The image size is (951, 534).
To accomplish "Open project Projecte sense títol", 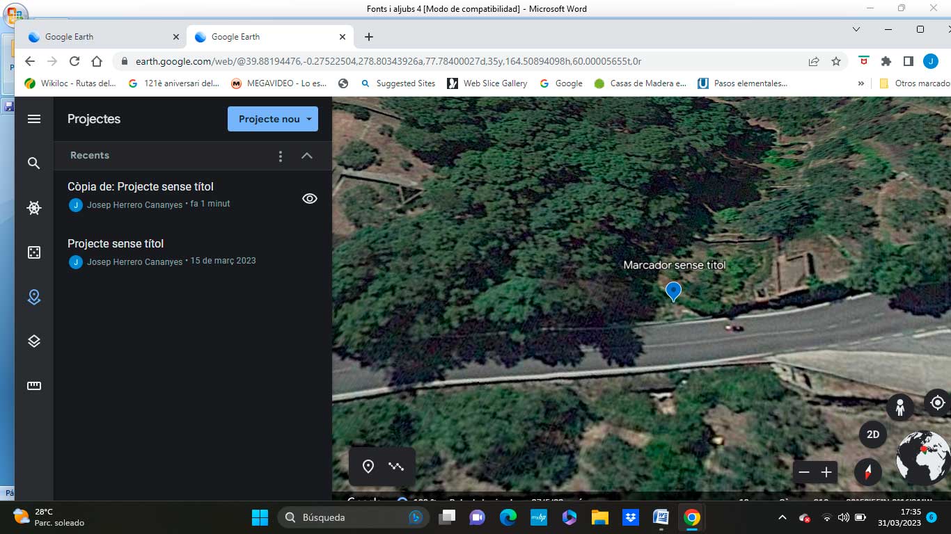I will 116,244.
